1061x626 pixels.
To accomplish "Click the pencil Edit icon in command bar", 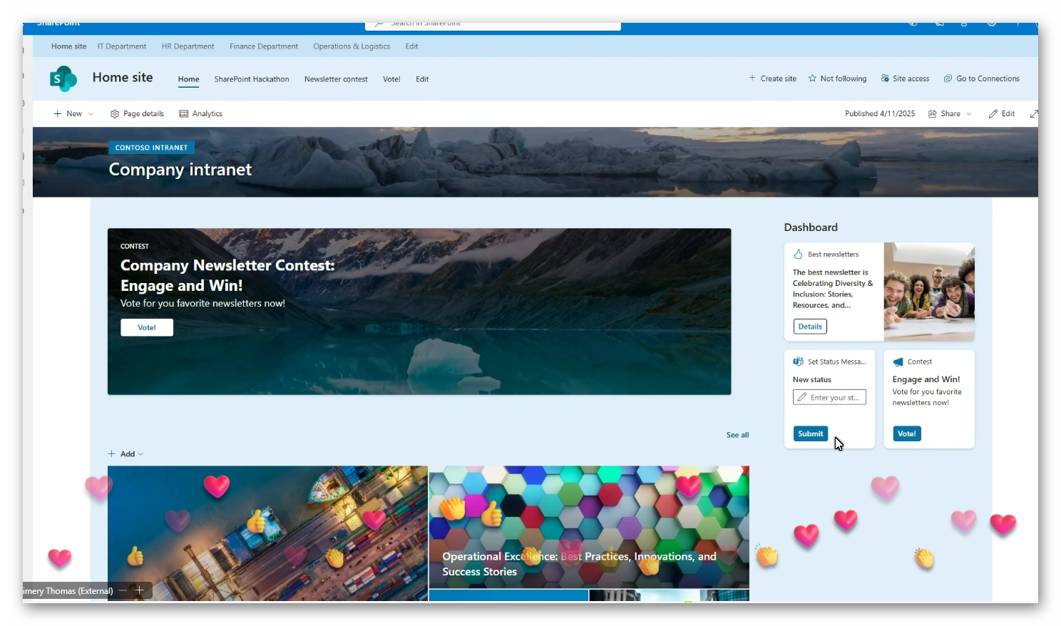I will point(993,114).
